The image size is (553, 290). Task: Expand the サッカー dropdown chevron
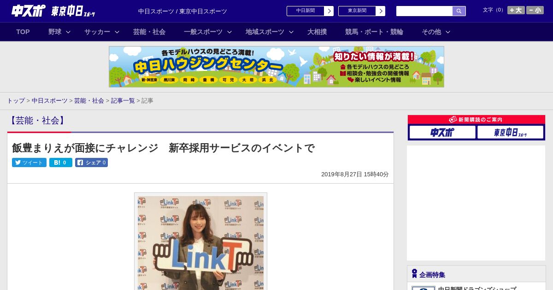click(x=117, y=32)
